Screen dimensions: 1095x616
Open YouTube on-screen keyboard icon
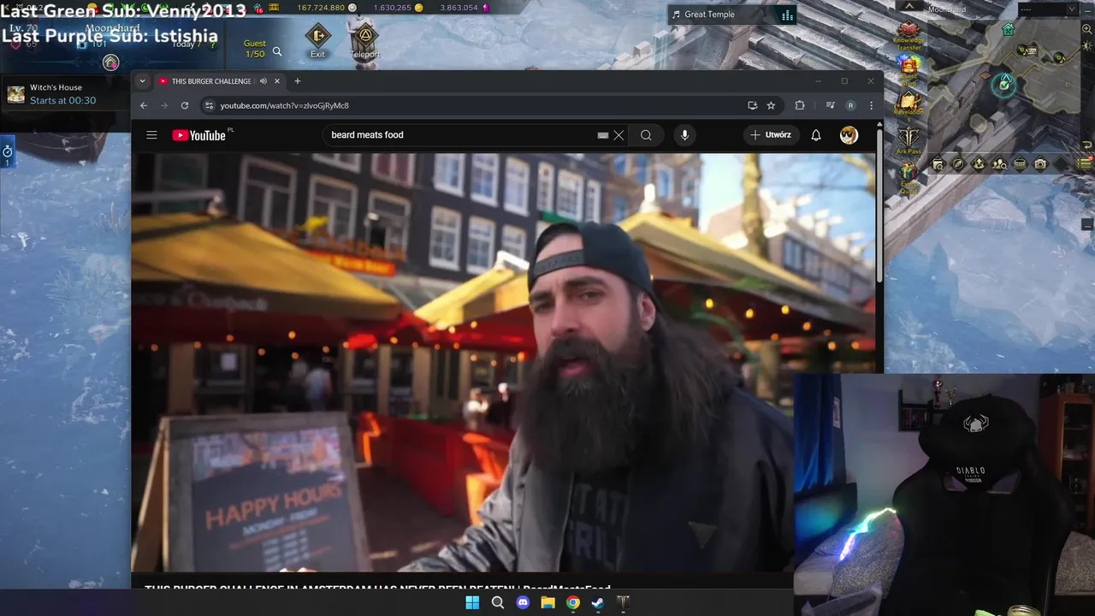click(603, 135)
